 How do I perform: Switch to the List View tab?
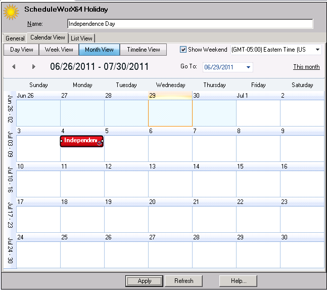point(81,38)
